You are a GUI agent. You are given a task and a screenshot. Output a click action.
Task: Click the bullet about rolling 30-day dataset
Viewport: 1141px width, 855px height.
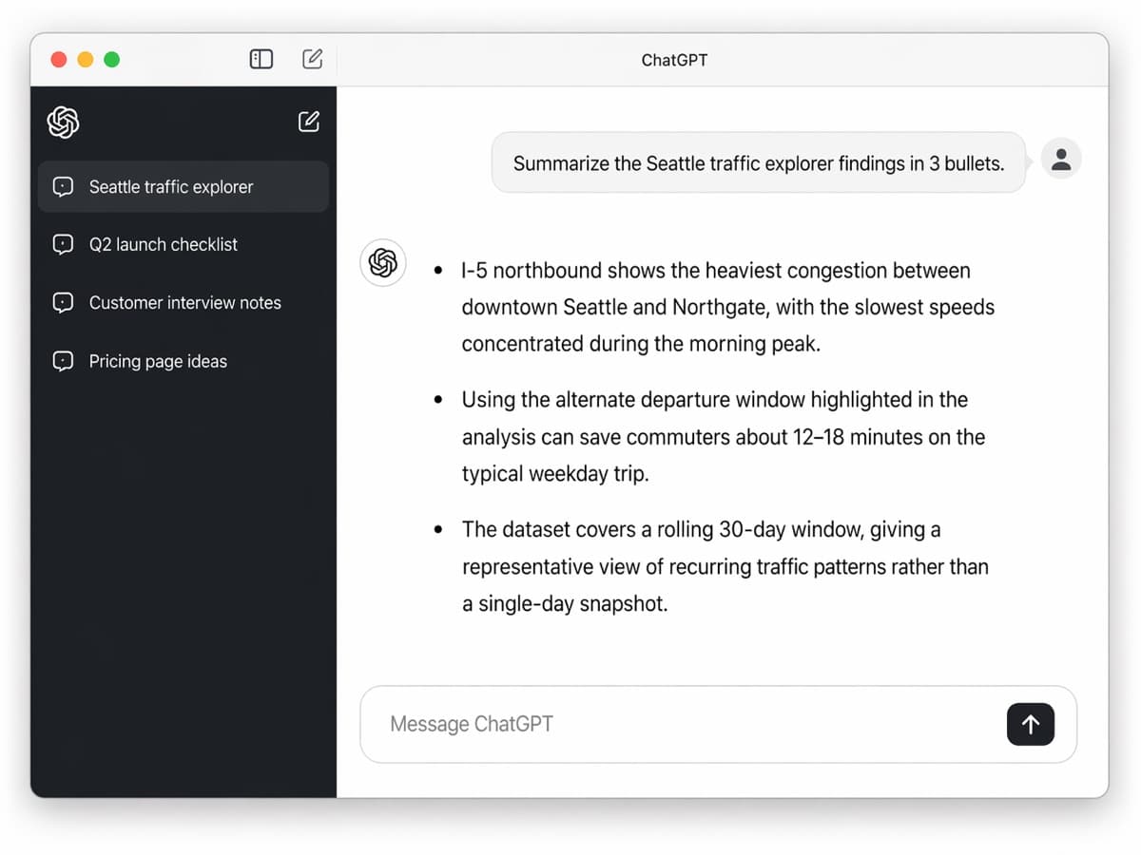pos(725,566)
